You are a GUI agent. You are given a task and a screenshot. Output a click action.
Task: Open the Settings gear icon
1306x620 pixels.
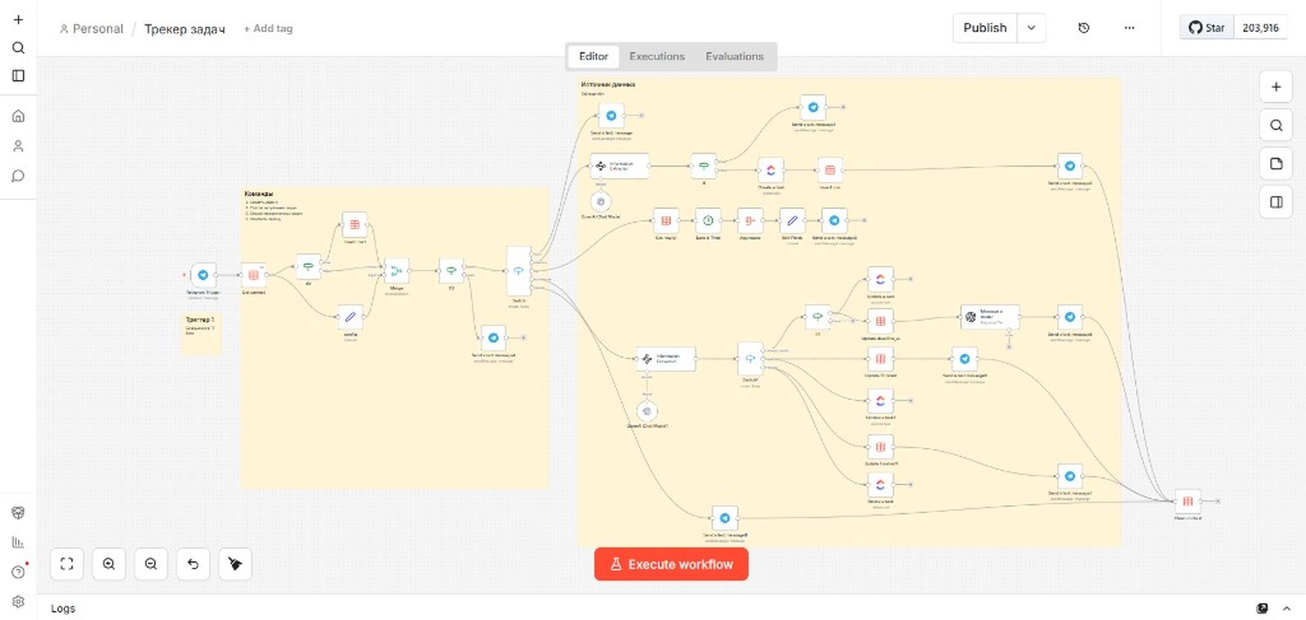click(x=18, y=601)
